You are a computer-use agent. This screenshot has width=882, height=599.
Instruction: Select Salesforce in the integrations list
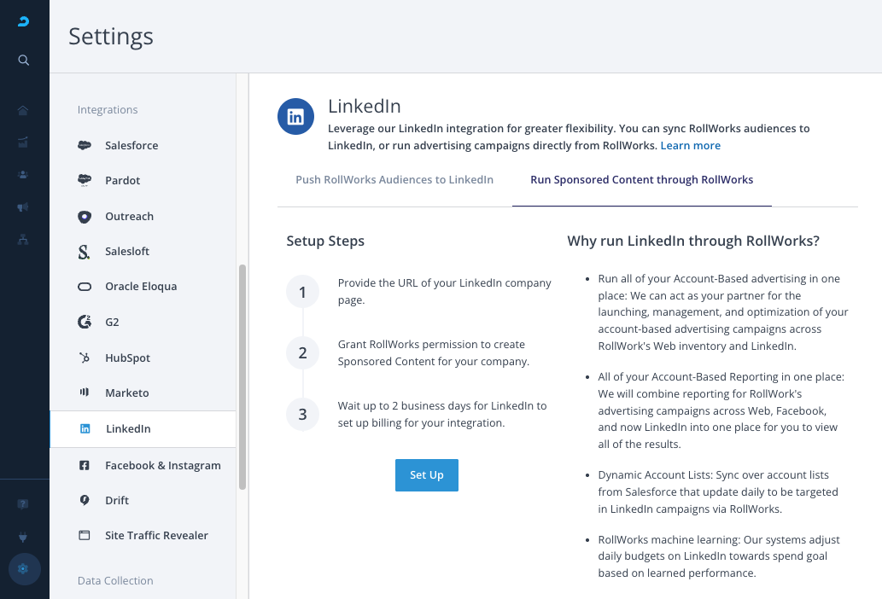(131, 145)
